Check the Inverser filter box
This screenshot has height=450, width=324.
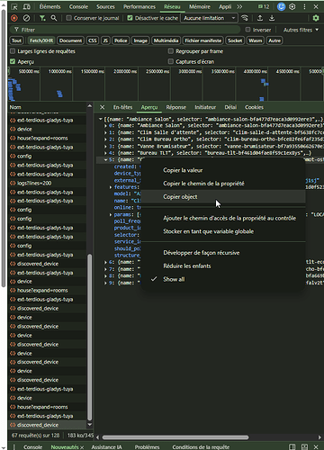point(247,30)
